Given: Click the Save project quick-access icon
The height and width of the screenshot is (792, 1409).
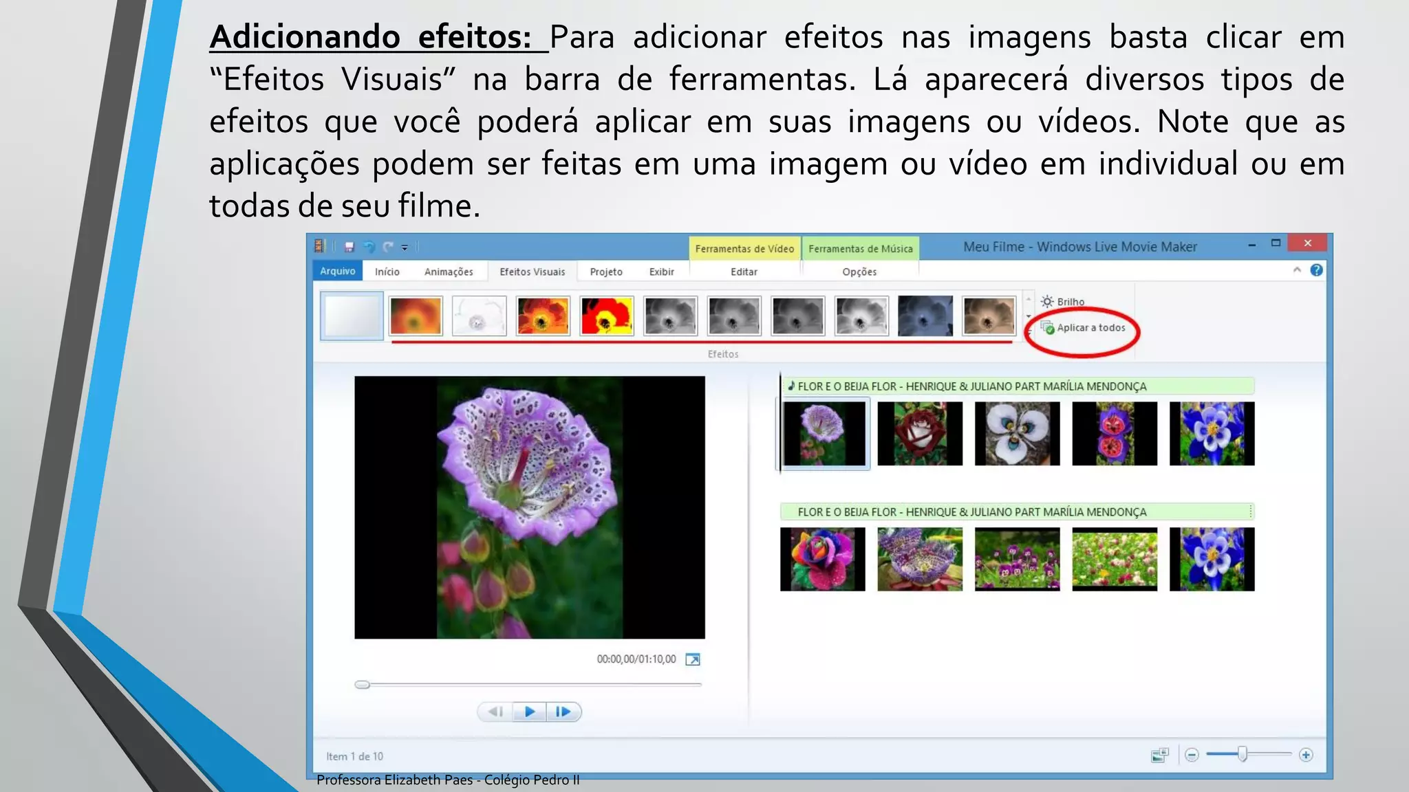Looking at the screenshot, I should pos(349,246).
